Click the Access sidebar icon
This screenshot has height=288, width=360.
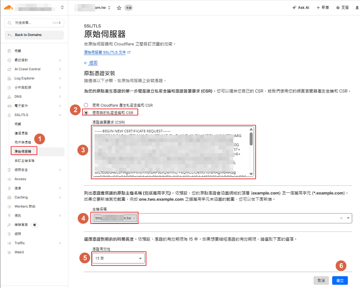(9, 179)
